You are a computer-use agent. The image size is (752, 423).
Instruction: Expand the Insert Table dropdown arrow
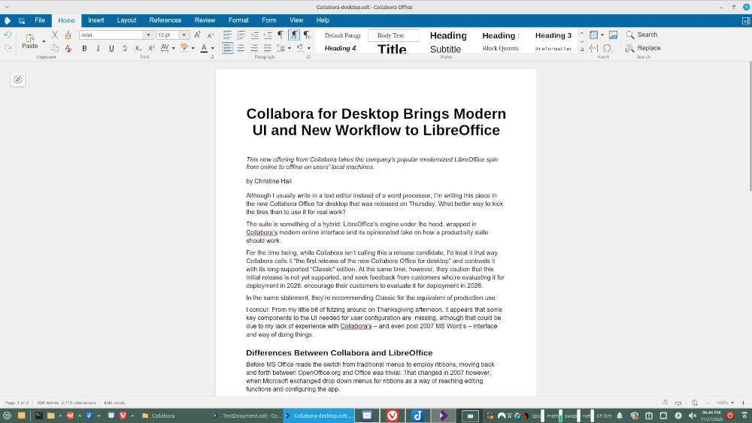click(602, 35)
